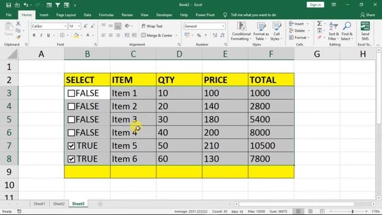
Task: Open Sort & Filter
Action: (334, 31)
